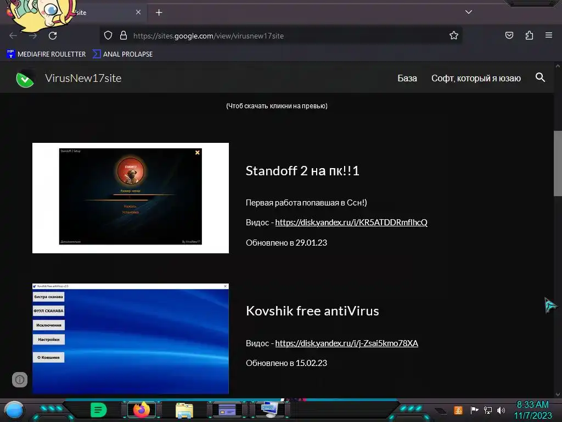Click the Standoff 2 preview thumbnail
Viewport: 562px width, 422px height.
(x=131, y=198)
